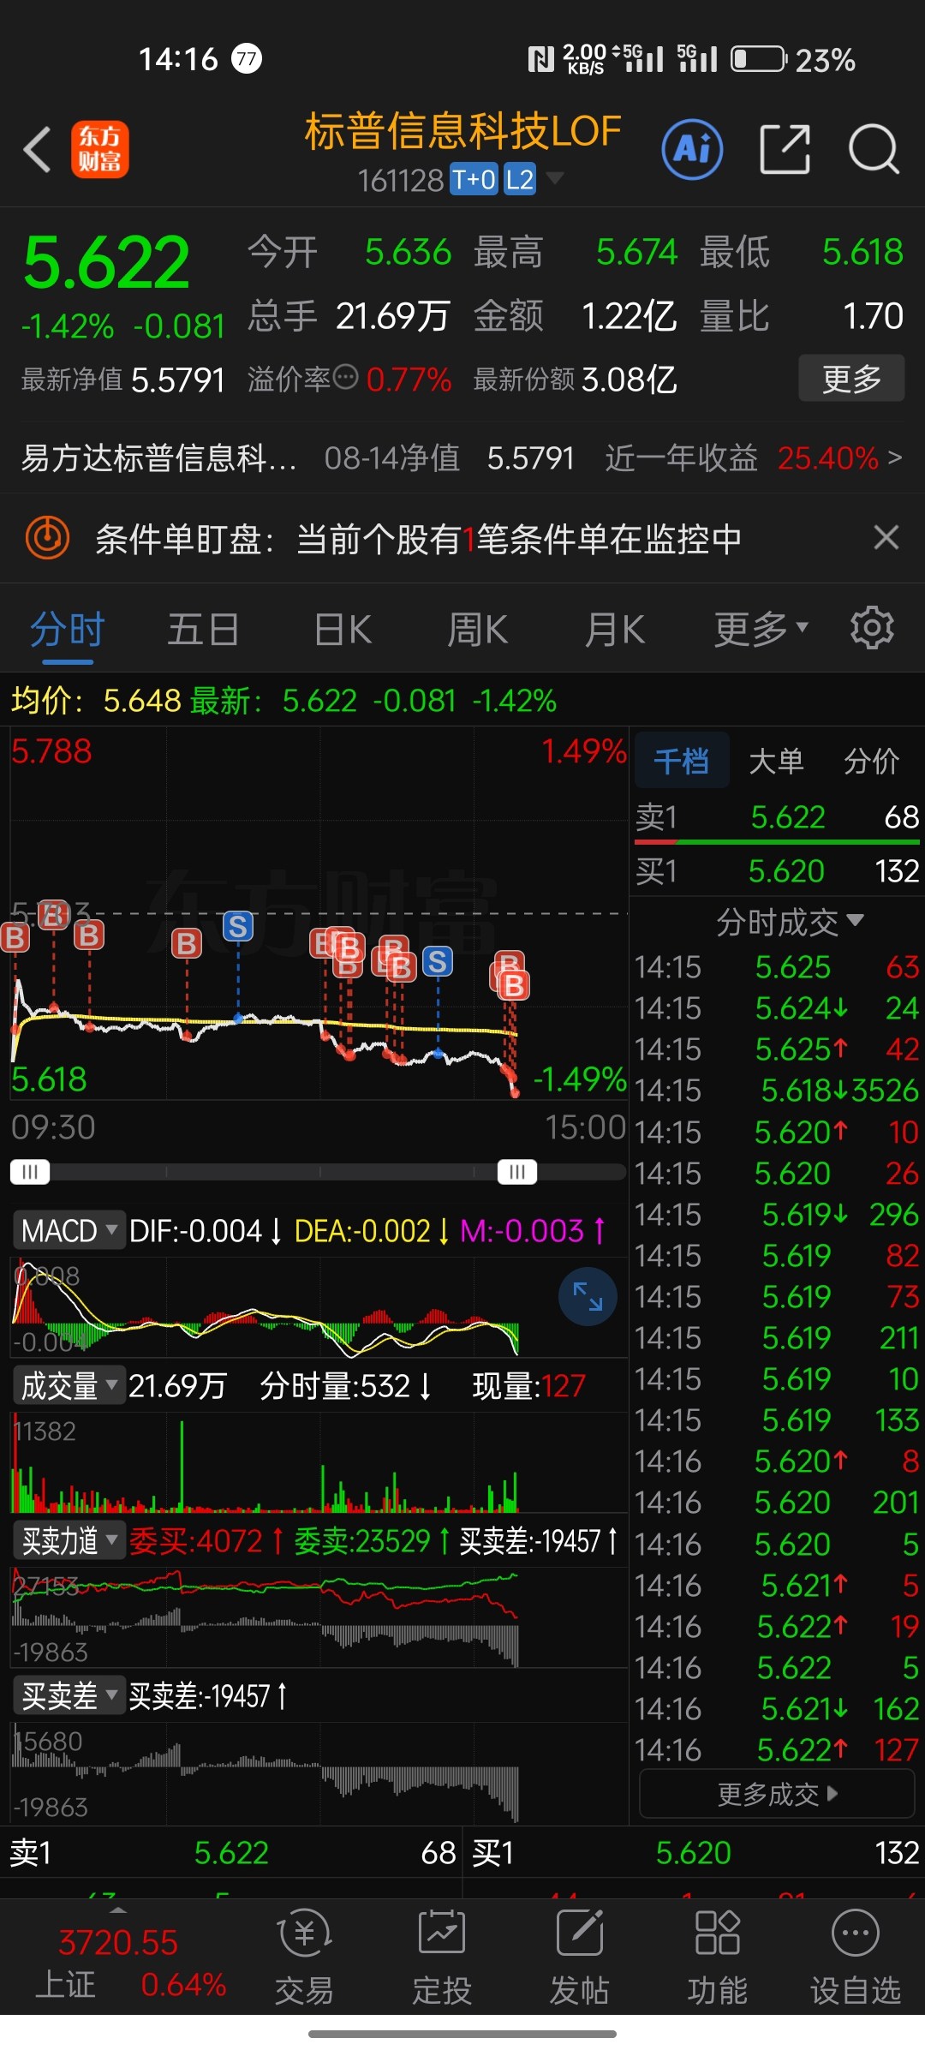925x2056 pixels.
Task: Open 更多成交 trade list
Action: coord(777,1794)
